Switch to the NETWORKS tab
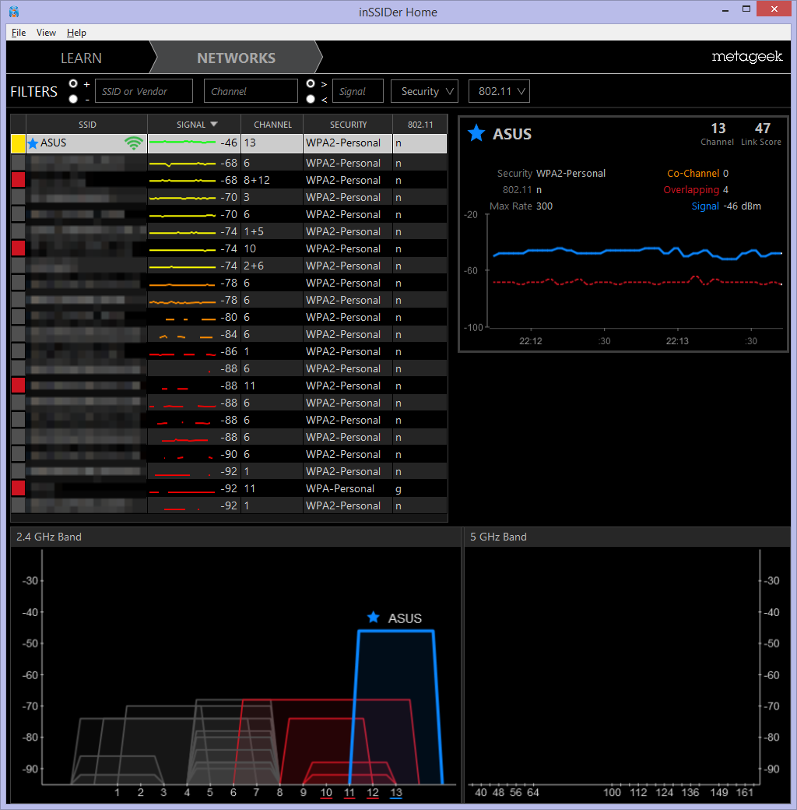The height and width of the screenshot is (810, 797). pos(236,58)
